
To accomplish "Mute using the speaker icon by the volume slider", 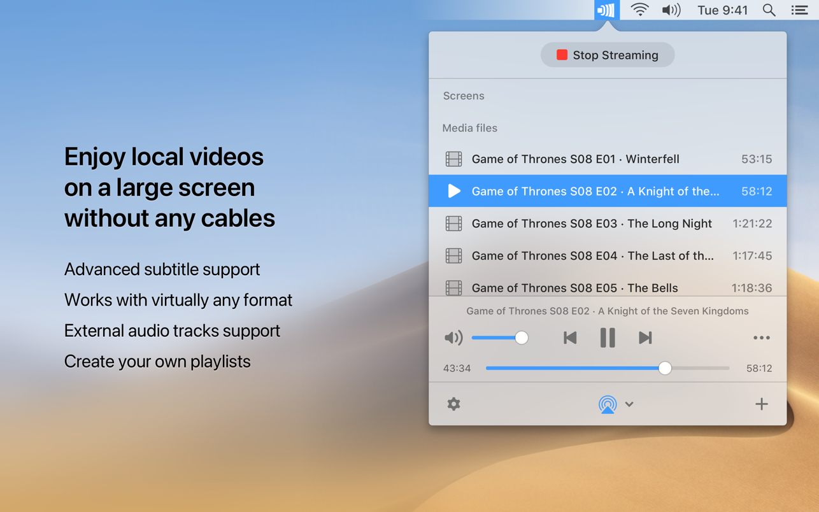I will coord(453,338).
